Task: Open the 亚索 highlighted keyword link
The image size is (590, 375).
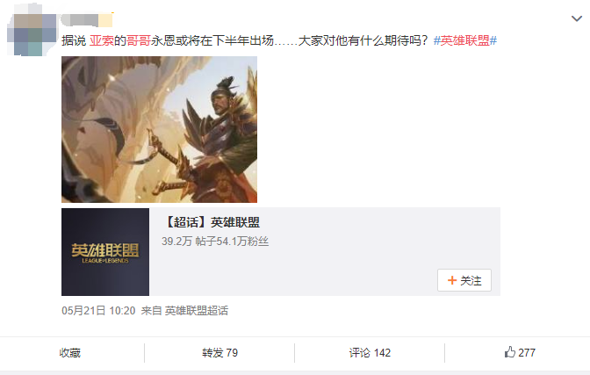Action: coord(102,40)
